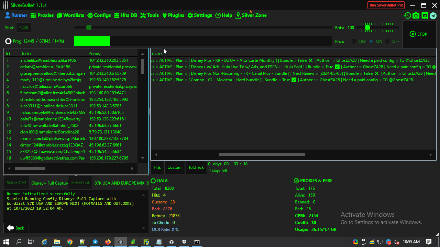
Task: Click the "CPM: 2154" value
Action: click(x=307, y=216)
